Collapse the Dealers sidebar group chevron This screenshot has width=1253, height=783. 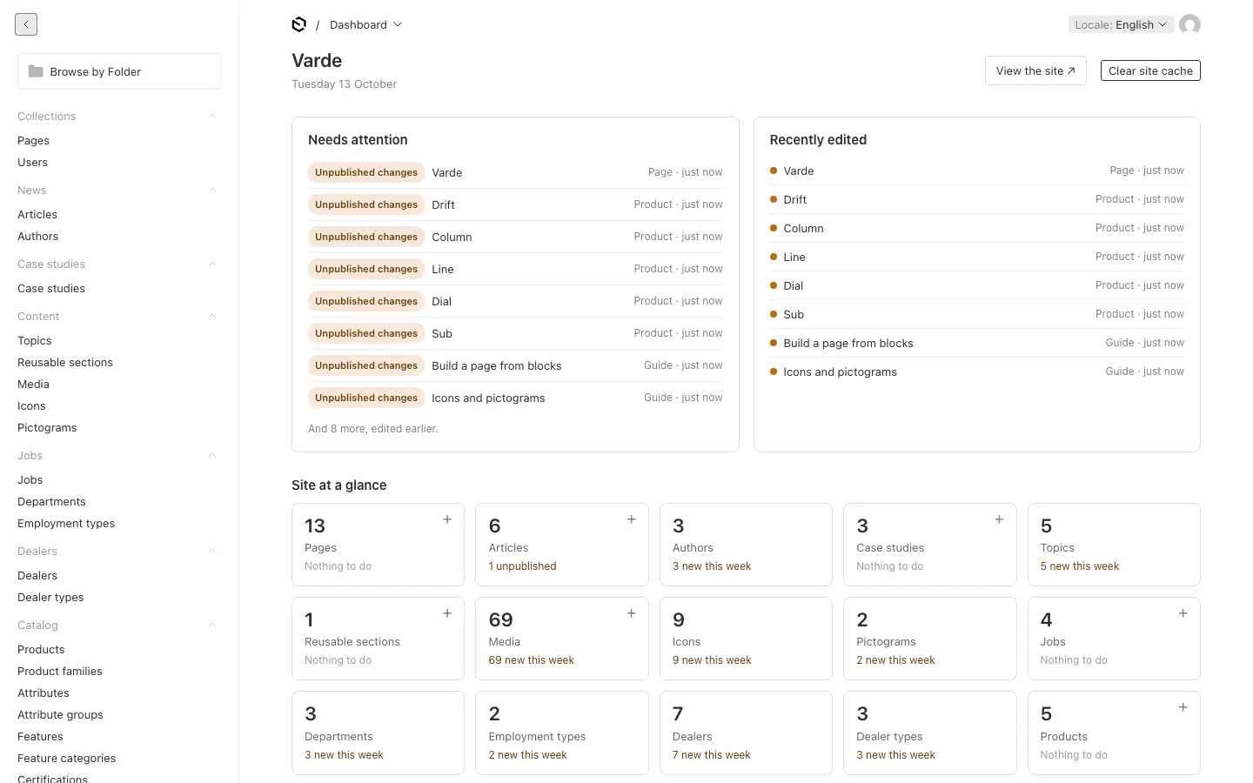(212, 551)
